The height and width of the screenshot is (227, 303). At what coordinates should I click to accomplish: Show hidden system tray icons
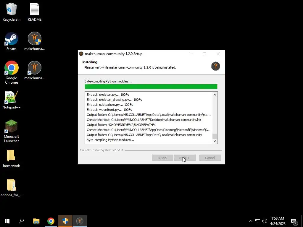click(250, 221)
